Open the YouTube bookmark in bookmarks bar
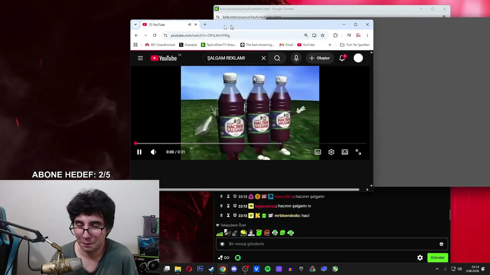Image resolution: width=490 pixels, height=275 pixels. tap(306, 45)
